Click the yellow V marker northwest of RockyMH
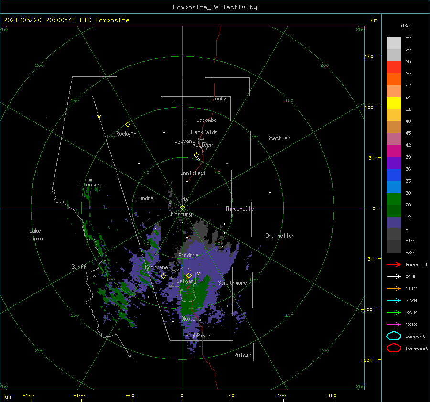 pos(99,117)
